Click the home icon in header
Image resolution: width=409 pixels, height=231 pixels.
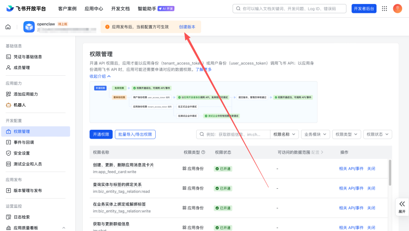[8, 27]
